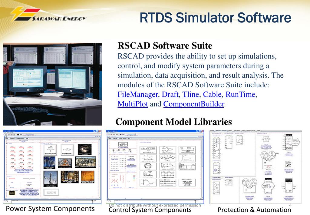This screenshot has width=310, height=215.
Task: Click the Control System Components caption
Action: (x=150, y=210)
